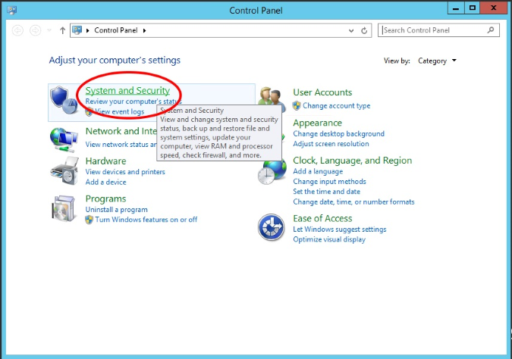The height and width of the screenshot is (359, 512).
Task: Minimize the Control Panel window
Action: point(456,8)
